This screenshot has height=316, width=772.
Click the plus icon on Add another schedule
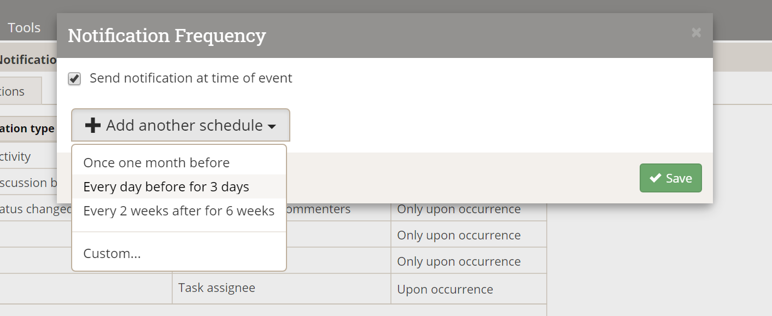coord(93,125)
